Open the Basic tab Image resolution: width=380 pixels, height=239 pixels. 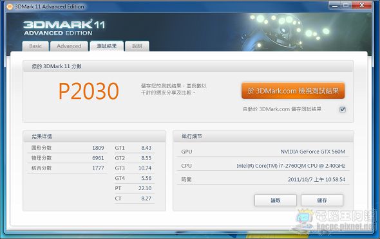(x=35, y=46)
